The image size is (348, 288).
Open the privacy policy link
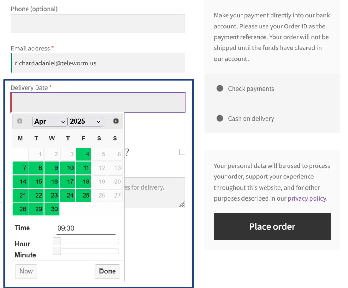[307, 198]
